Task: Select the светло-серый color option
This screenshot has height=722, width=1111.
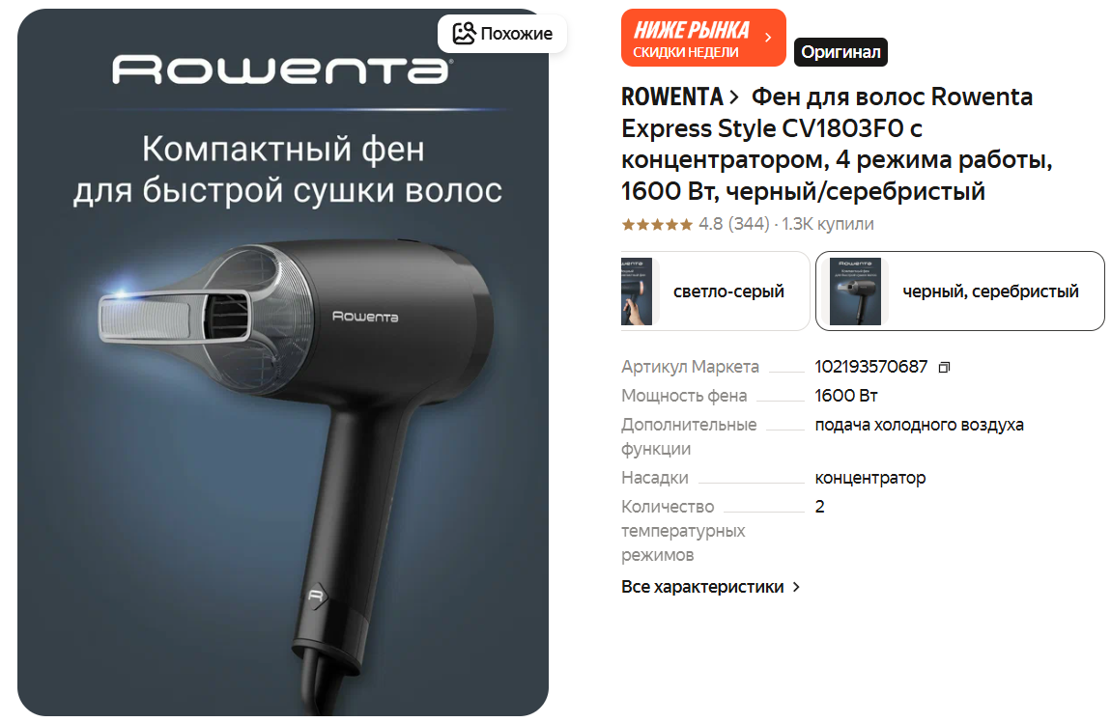Action: tap(715, 291)
